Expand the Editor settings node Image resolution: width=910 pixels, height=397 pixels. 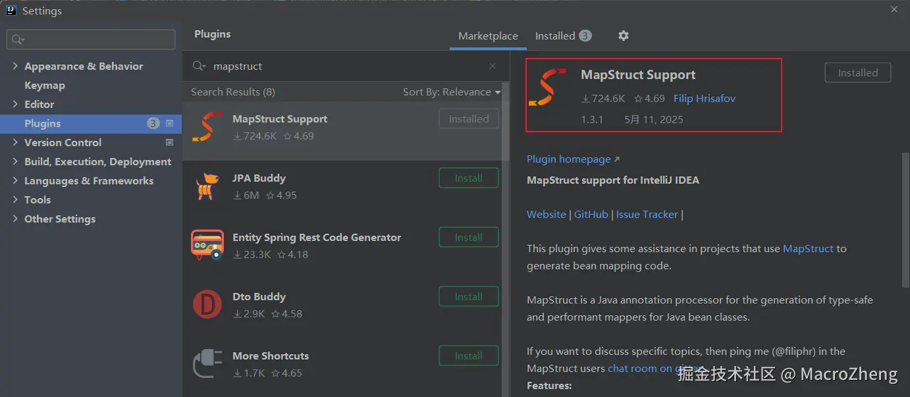point(15,104)
